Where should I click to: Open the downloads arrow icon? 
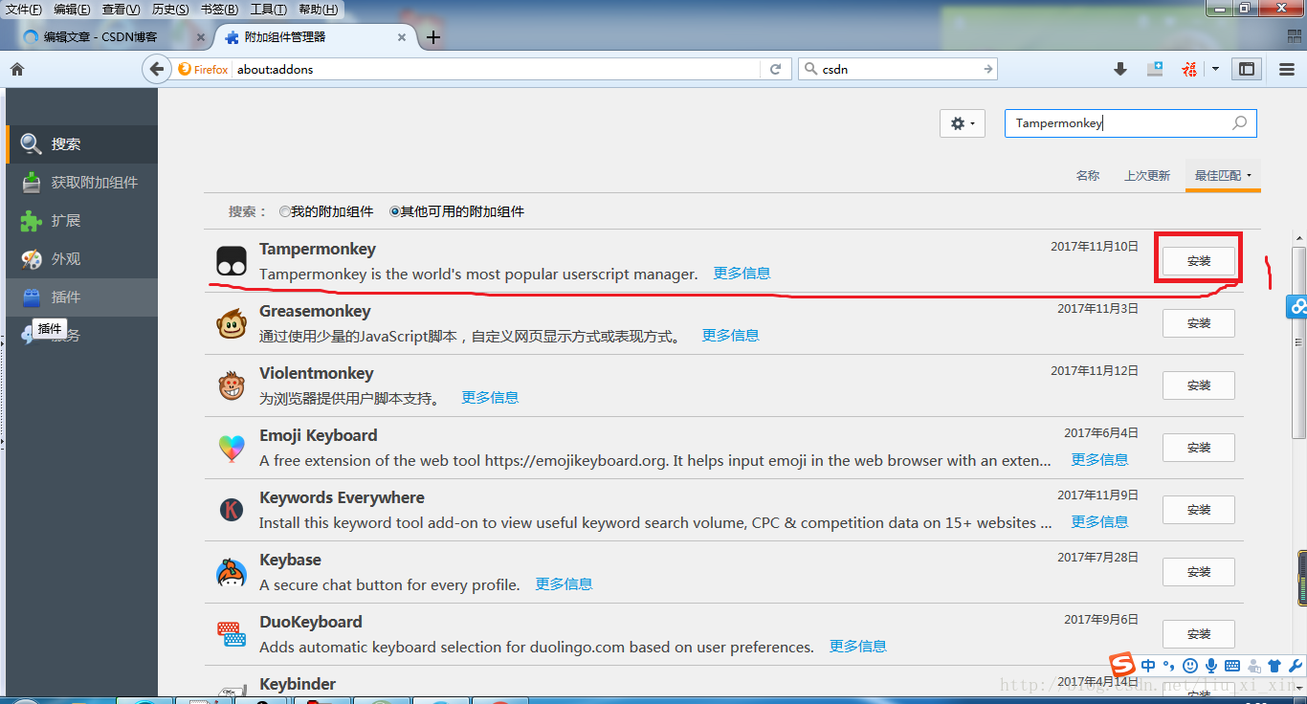(1120, 69)
